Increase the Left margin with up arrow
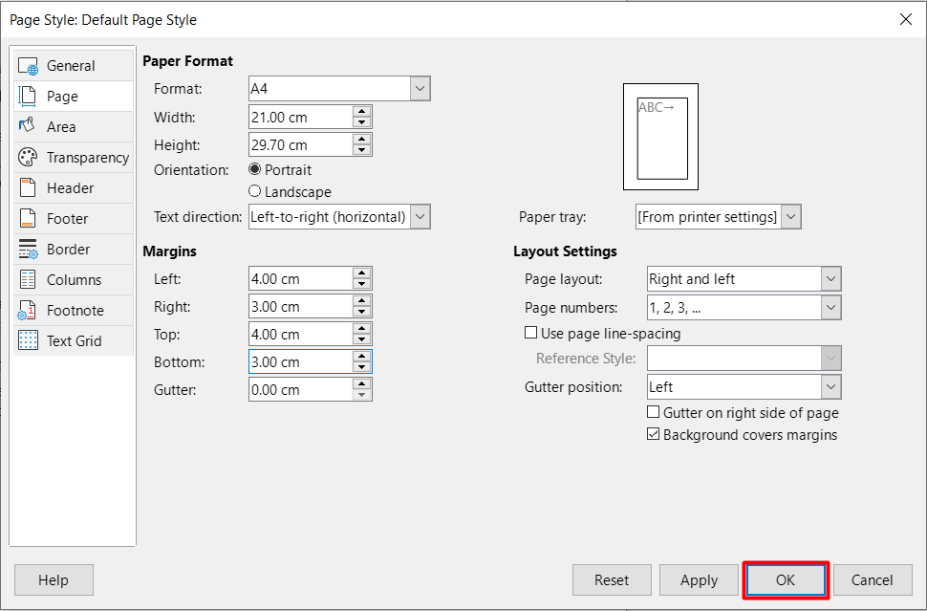This screenshot has height=611, width=927. pyautogui.click(x=361, y=273)
